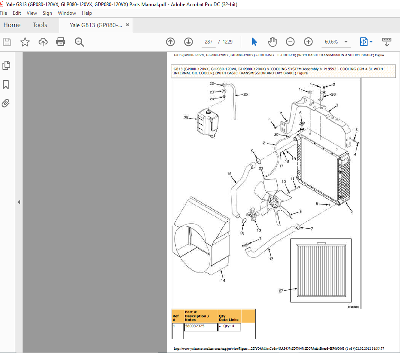The height and width of the screenshot is (353, 400).
Task: Zoom out with the minus button
Action: [290, 42]
